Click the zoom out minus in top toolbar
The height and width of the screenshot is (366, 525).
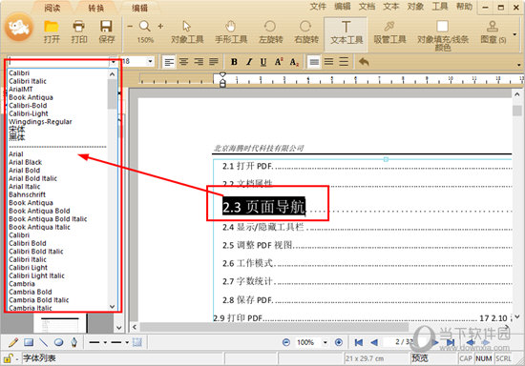click(130, 26)
